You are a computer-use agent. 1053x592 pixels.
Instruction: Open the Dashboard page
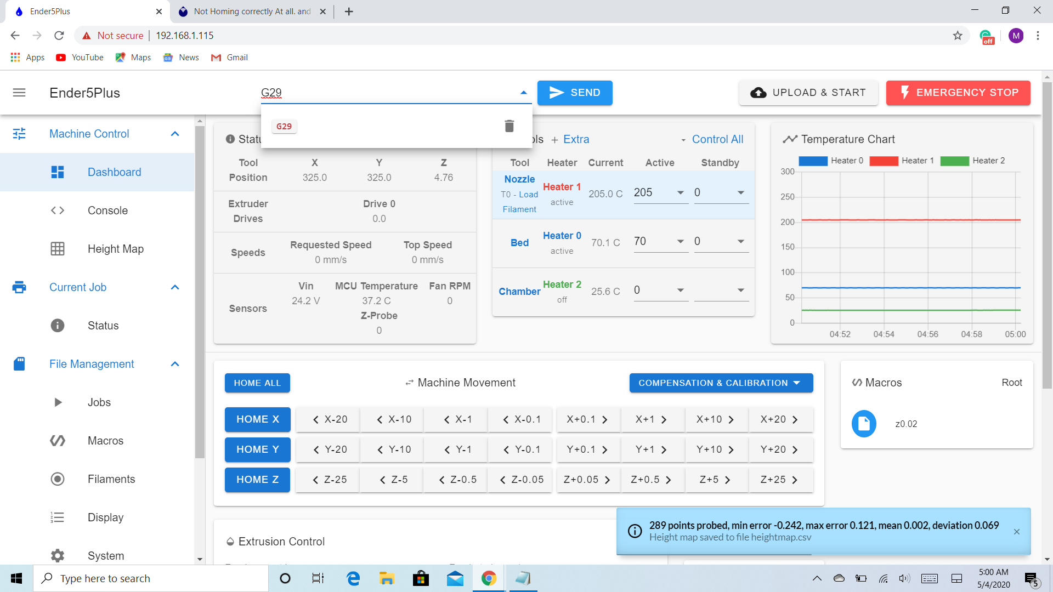point(98,172)
